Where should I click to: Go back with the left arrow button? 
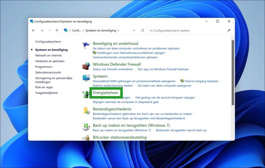tap(34, 30)
